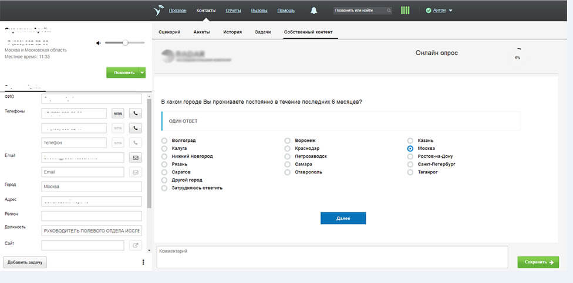Image resolution: width=573 pixels, height=283 pixels.
Task: Mute sound with the speaker icon
Action: point(99,43)
